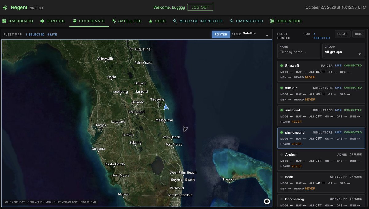Click the green status dot for sim-air
The image size is (369, 209).
click(281, 88)
